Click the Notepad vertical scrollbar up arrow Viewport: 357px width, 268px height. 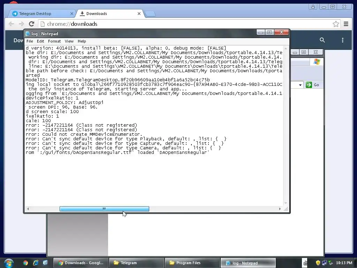coord(286,49)
